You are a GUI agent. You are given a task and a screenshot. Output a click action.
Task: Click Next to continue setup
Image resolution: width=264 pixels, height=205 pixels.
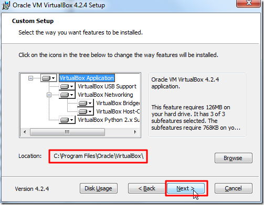click(x=186, y=188)
